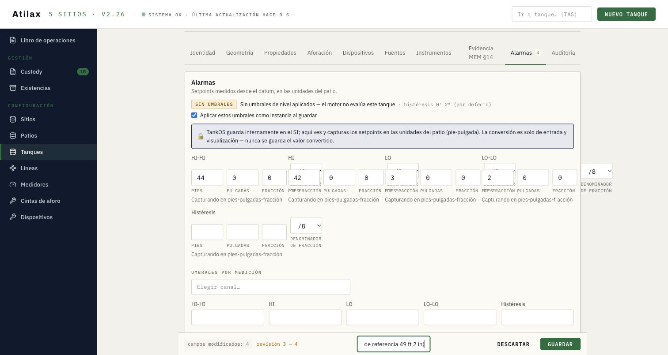Click the SIN UMBRALES status badge
Image resolution: width=668 pixels, height=355 pixels.
[214, 105]
